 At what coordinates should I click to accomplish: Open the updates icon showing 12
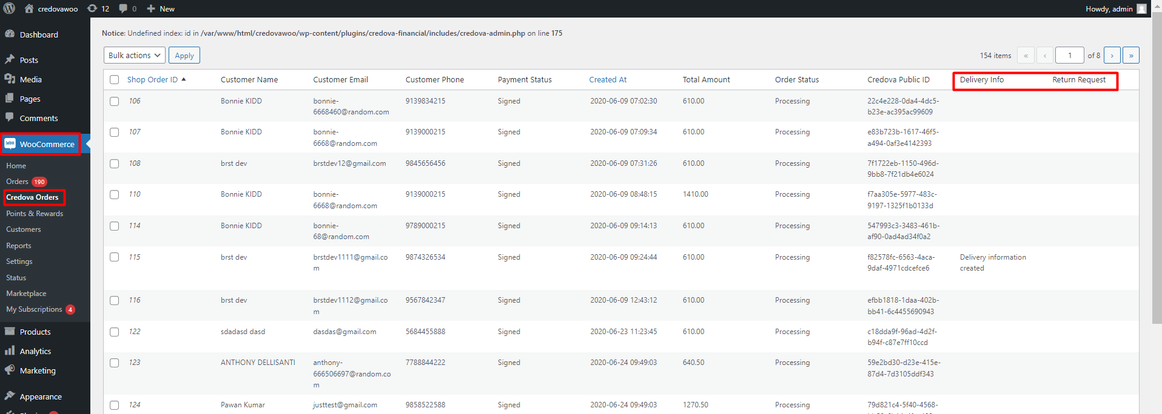click(92, 8)
